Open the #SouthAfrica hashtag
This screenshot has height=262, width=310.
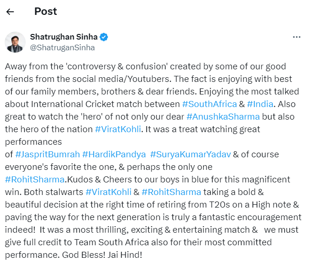click(x=209, y=103)
